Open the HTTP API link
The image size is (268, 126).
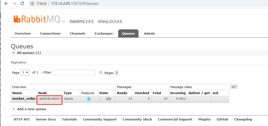22,119
